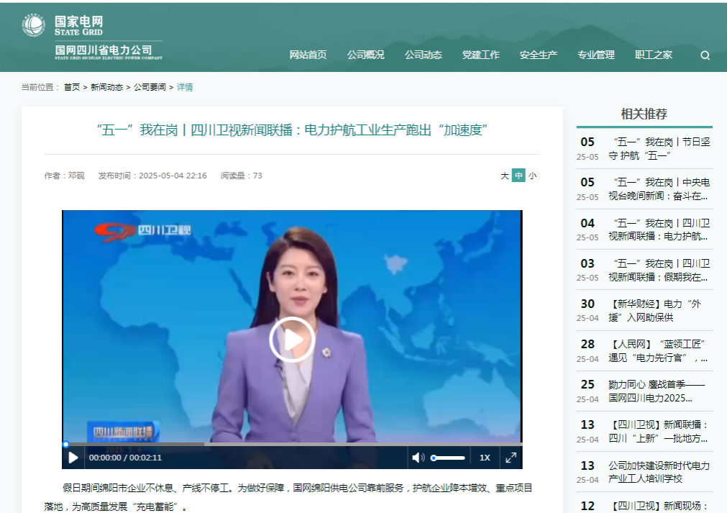
Task: Open related article 假期我在 dated 03
Action: point(659,270)
